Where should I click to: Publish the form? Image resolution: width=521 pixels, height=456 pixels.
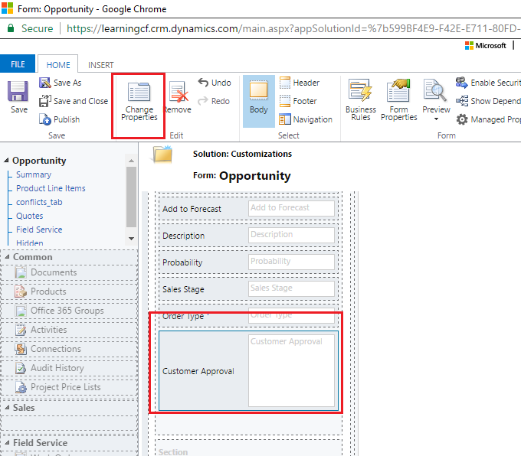pyautogui.click(x=59, y=119)
